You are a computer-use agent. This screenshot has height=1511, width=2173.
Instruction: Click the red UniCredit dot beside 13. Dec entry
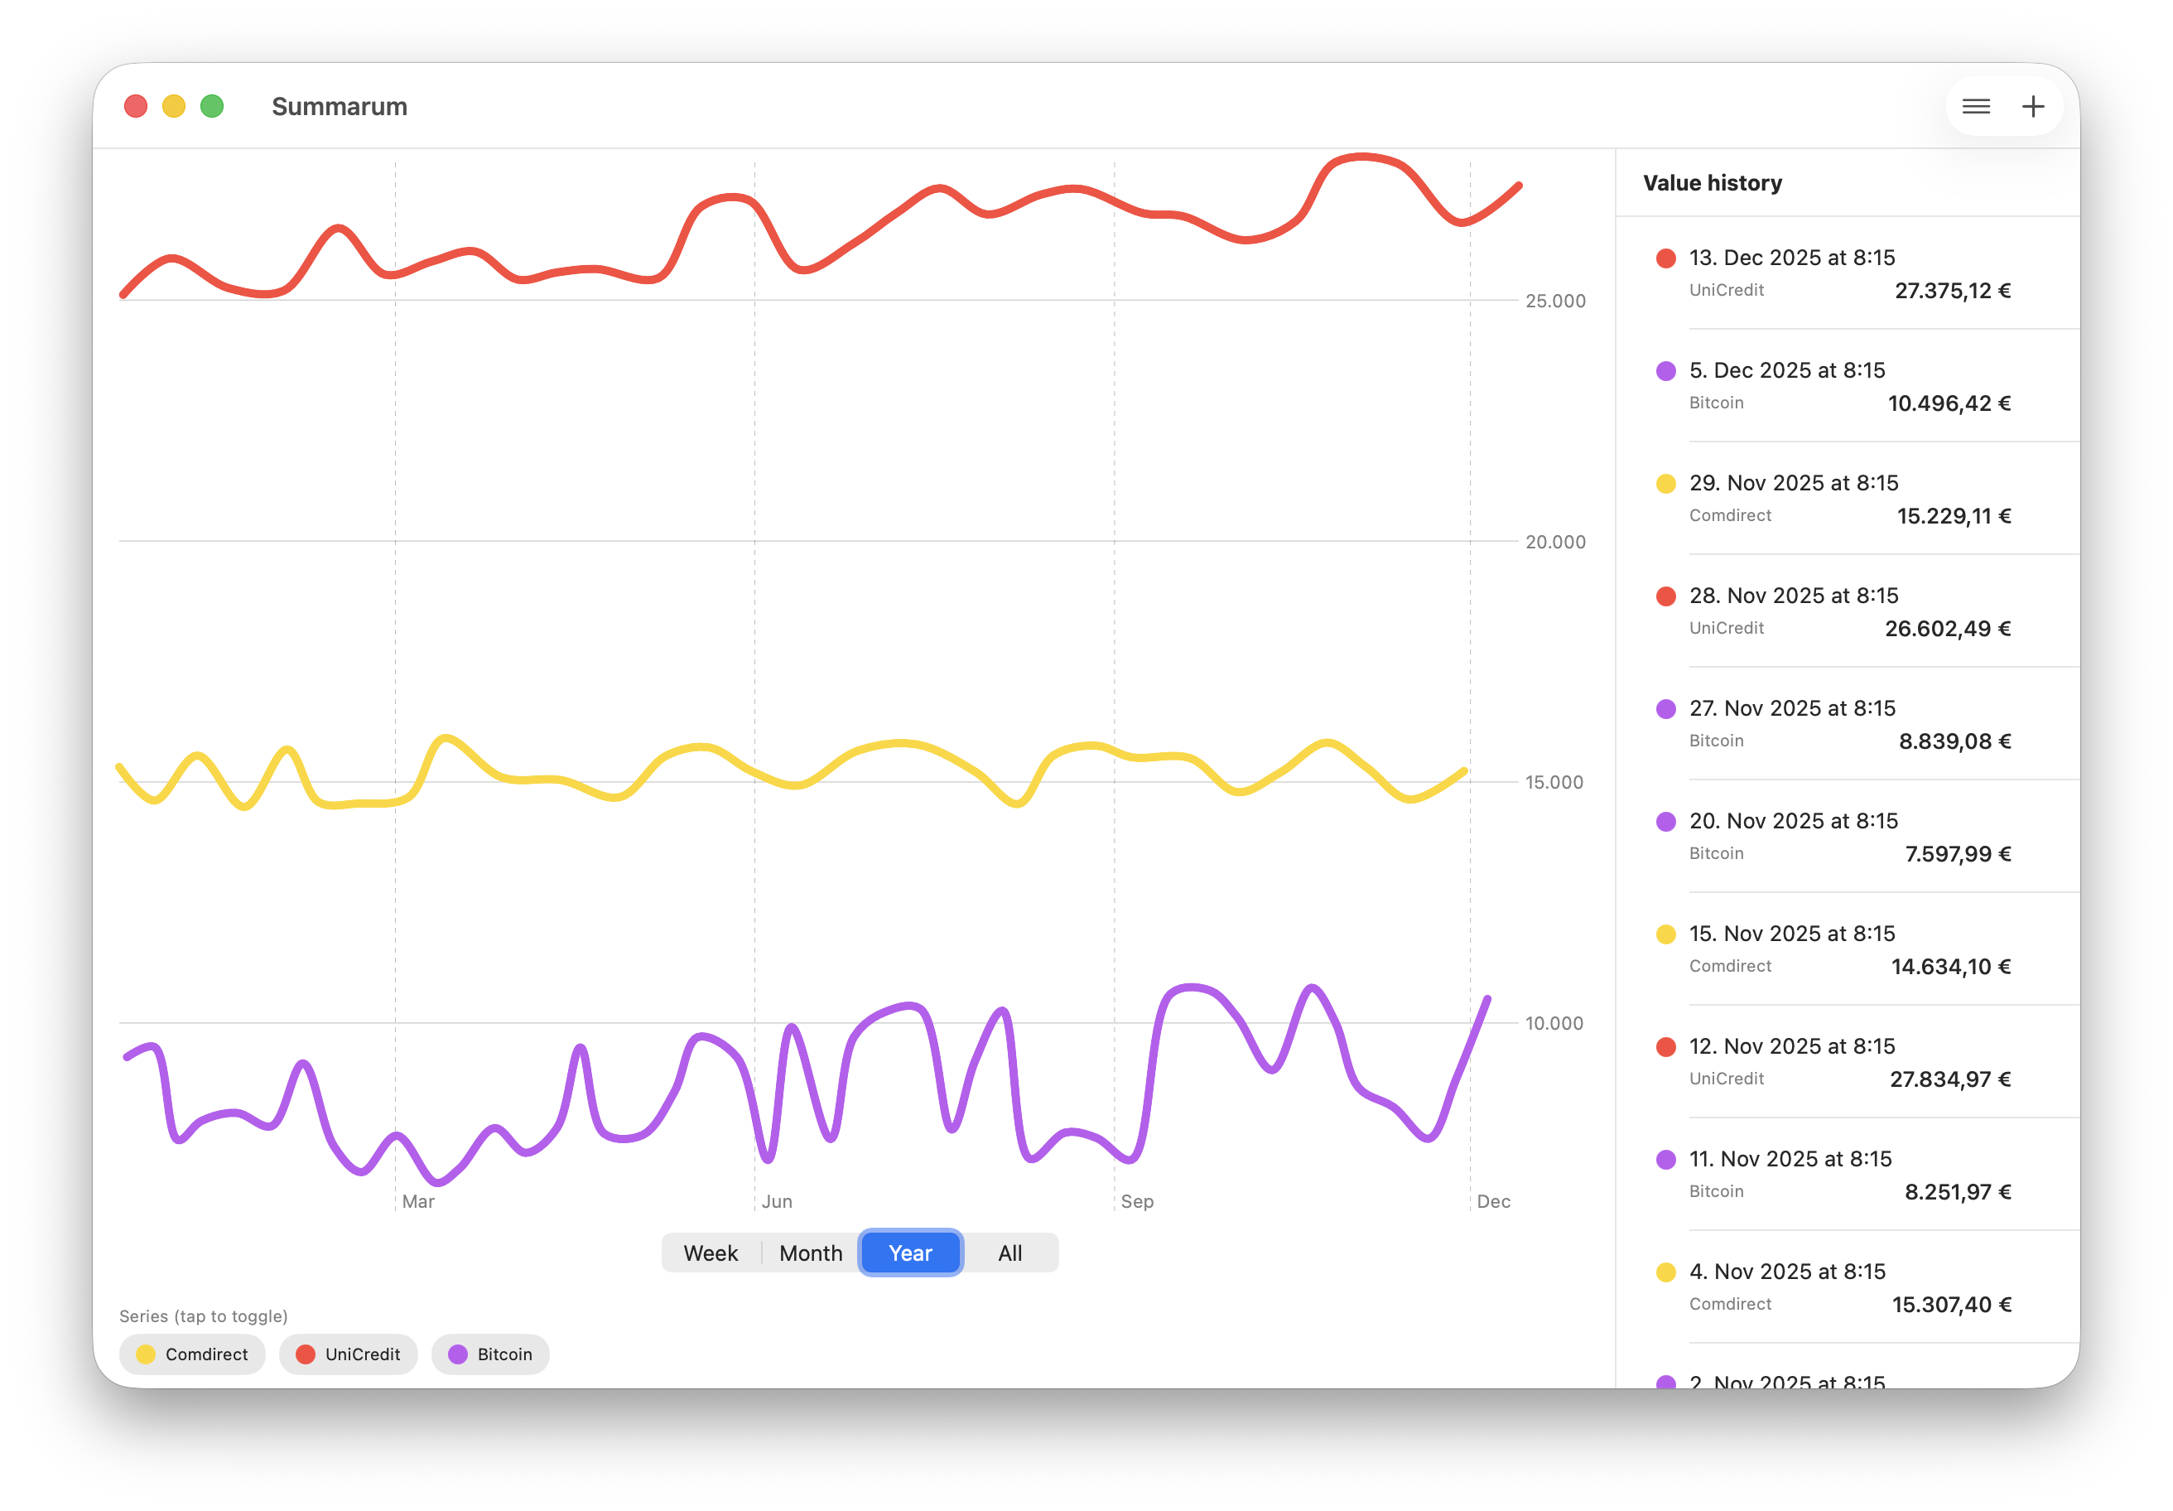(1665, 257)
